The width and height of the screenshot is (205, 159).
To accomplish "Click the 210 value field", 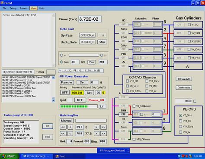I will point(103,62).
